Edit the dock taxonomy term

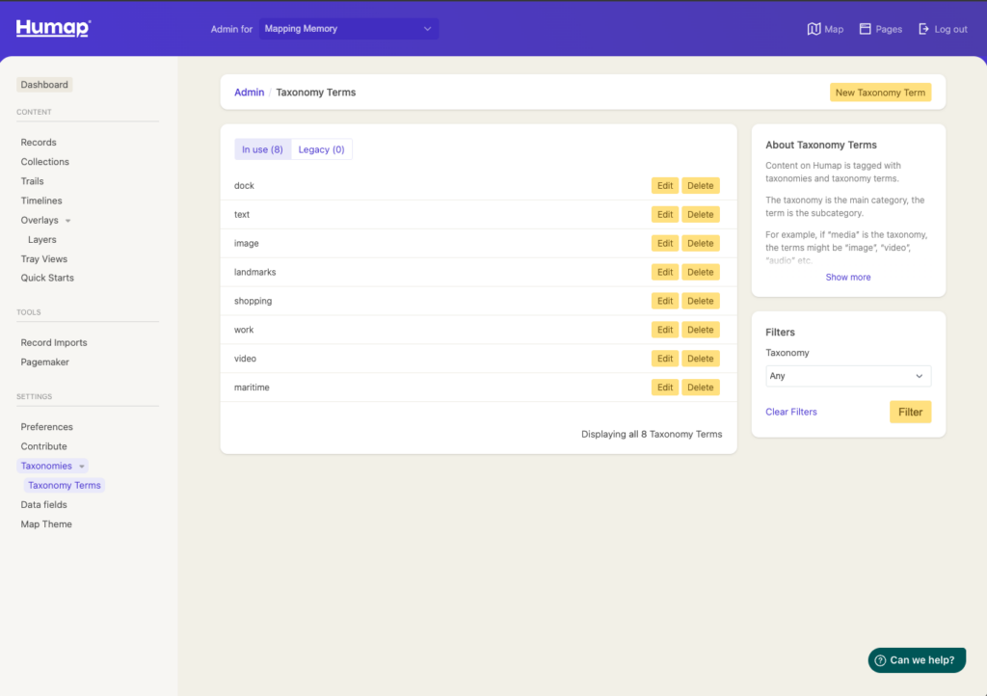(665, 186)
